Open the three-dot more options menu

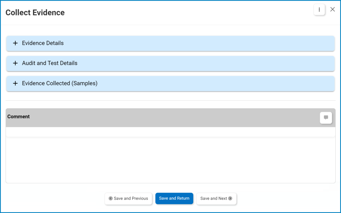(x=319, y=10)
